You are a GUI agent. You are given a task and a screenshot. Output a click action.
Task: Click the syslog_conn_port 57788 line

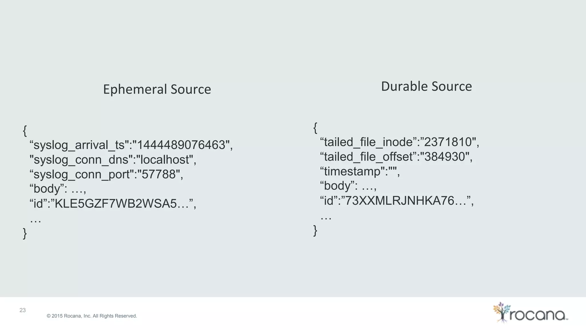(106, 174)
